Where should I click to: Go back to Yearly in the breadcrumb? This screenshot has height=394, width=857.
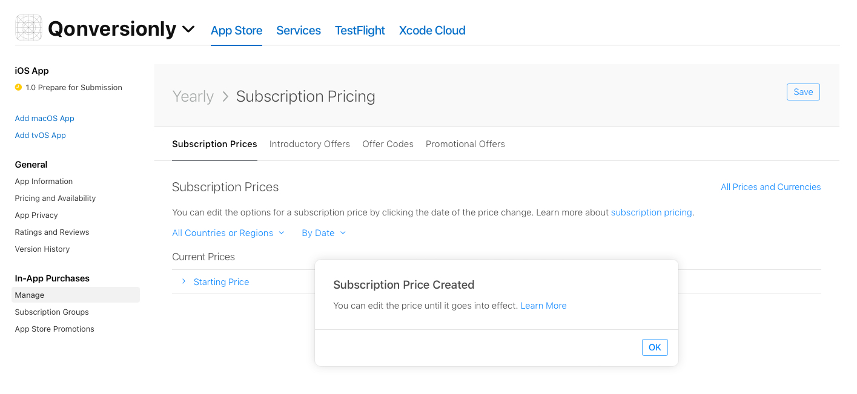point(193,96)
